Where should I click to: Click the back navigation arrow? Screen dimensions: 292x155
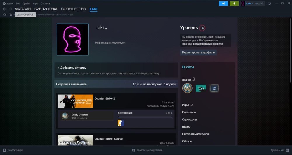(4, 9)
